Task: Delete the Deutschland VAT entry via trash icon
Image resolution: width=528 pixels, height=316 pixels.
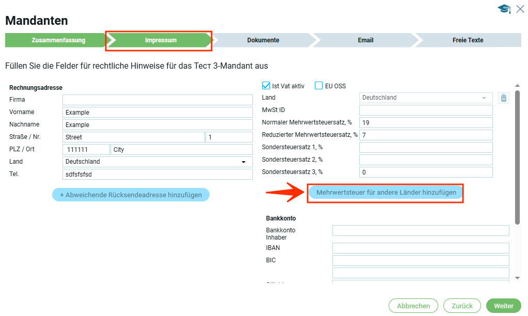Action: coord(504,98)
